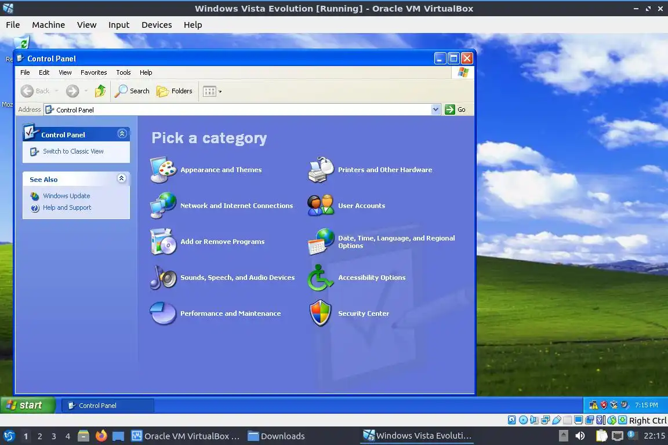Collapse the See Also sidebar section
Image resolution: width=668 pixels, height=445 pixels.
[121, 178]
